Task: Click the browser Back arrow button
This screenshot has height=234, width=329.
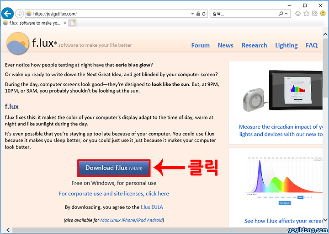Action: [7, 14]
